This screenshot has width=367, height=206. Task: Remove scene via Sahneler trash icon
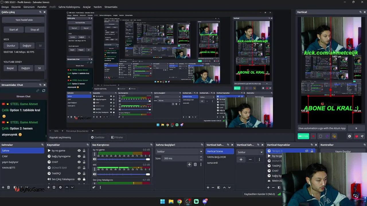pyautogui.click(x=9, y=187)
